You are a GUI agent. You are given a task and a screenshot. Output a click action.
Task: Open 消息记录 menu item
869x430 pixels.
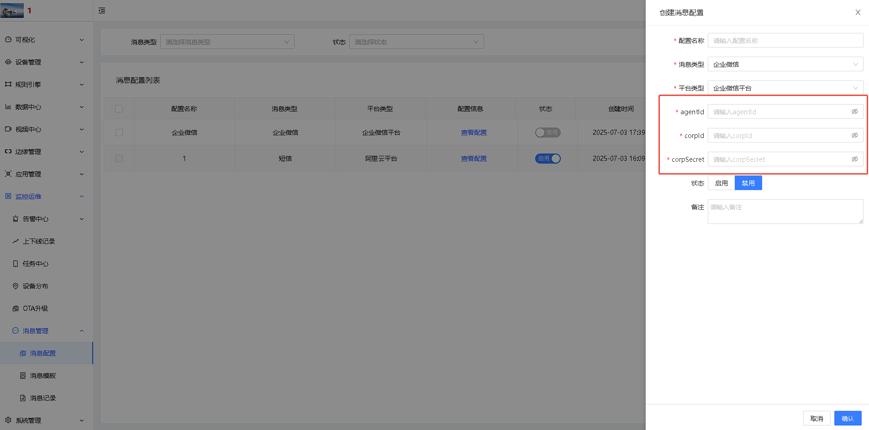42,398
